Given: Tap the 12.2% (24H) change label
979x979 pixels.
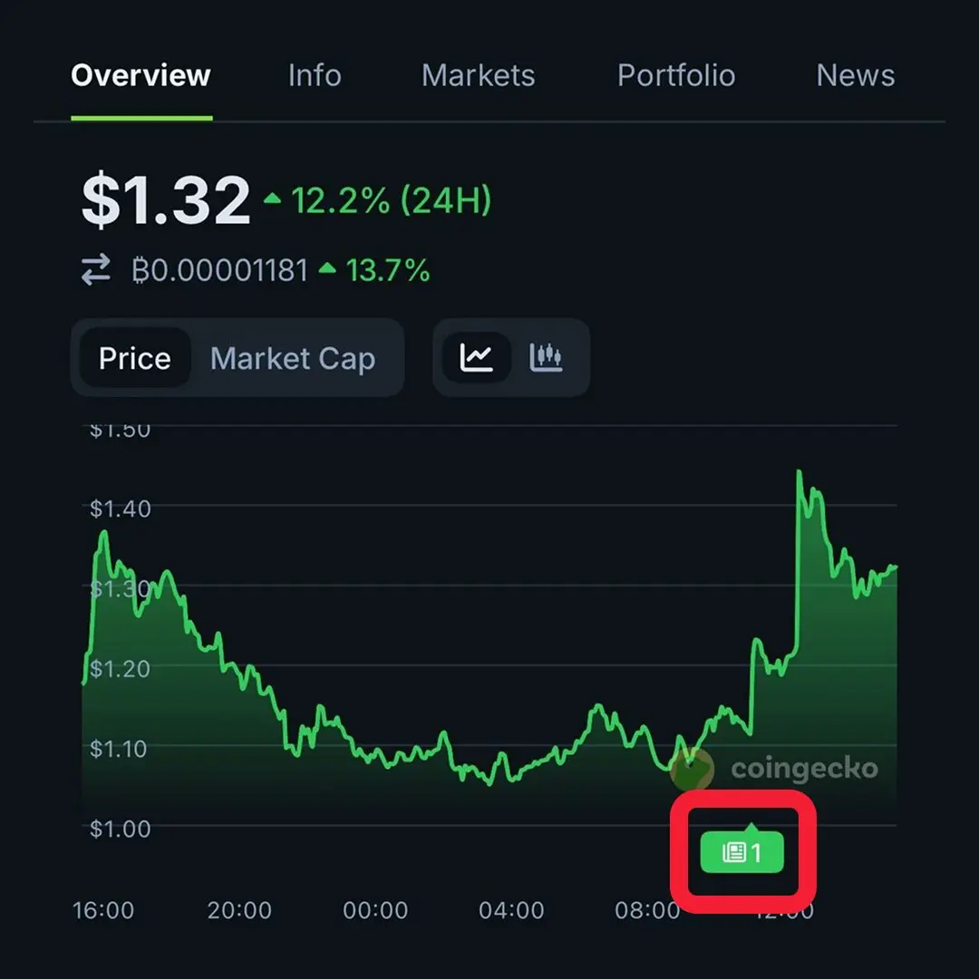Looking at the screenshot, I should tap(392, 200).
